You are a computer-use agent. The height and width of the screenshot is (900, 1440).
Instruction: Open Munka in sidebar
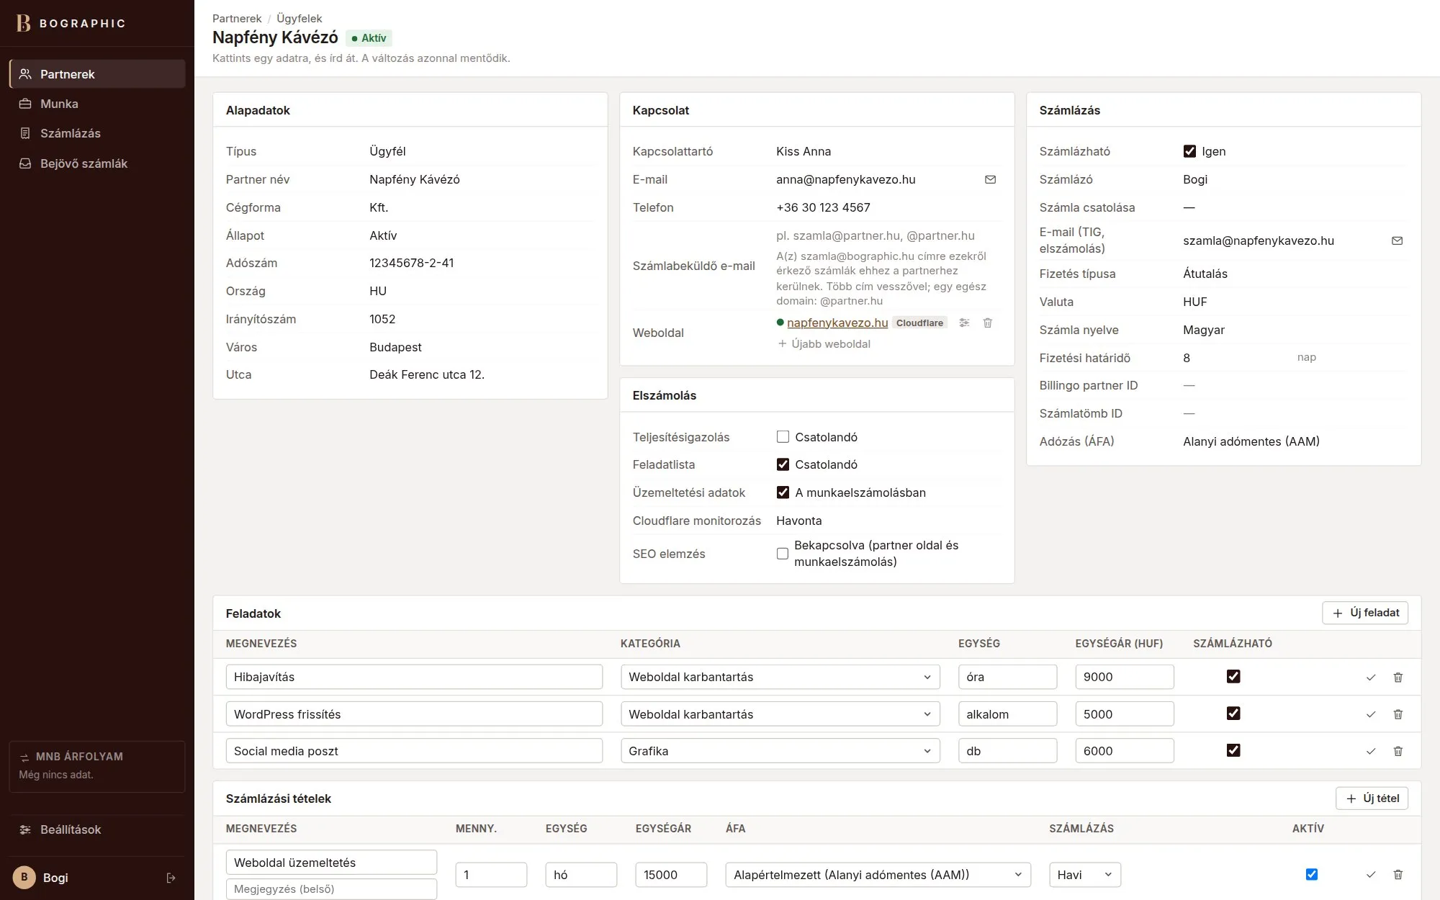(97, 104)
